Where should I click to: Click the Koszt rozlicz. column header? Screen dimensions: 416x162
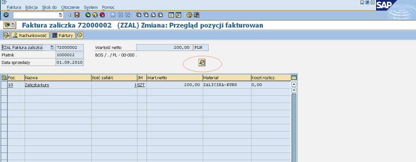[271, 78]
